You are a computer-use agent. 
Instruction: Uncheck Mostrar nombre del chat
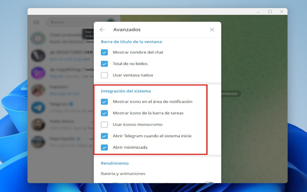[104, 52]
